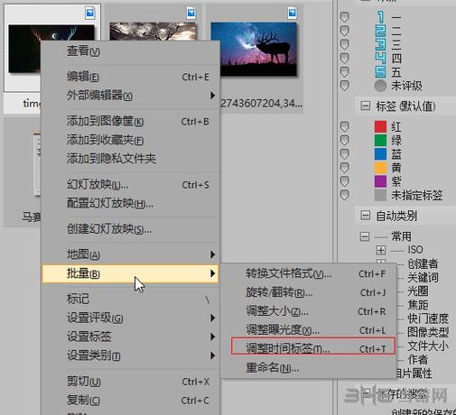Toggle the shield marker beside 绿 label
Viewport: 456px width, 415px height.
coord(344,140)
